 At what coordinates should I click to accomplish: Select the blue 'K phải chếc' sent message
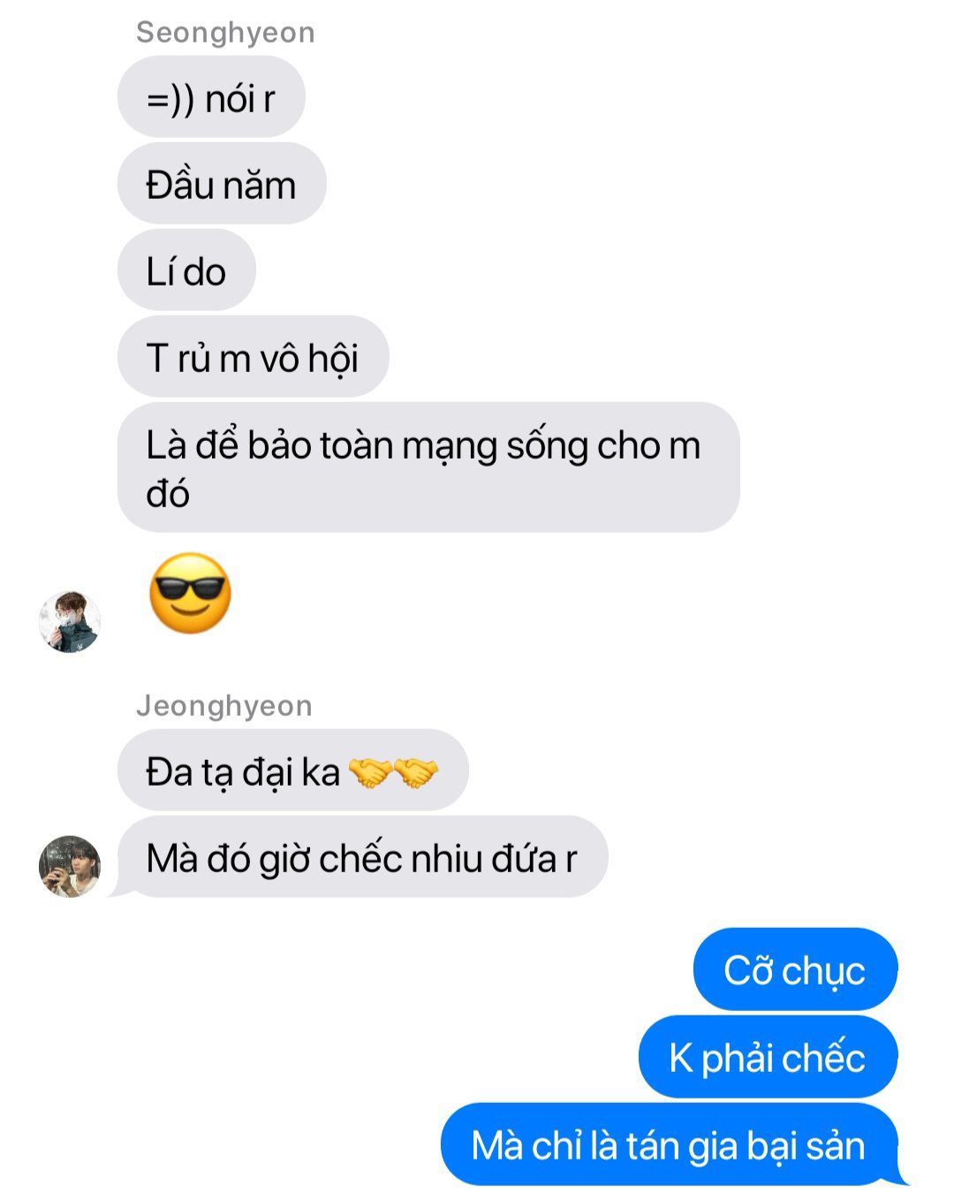coord(768,1057)
